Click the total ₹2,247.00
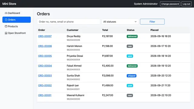 click(108, 95)
